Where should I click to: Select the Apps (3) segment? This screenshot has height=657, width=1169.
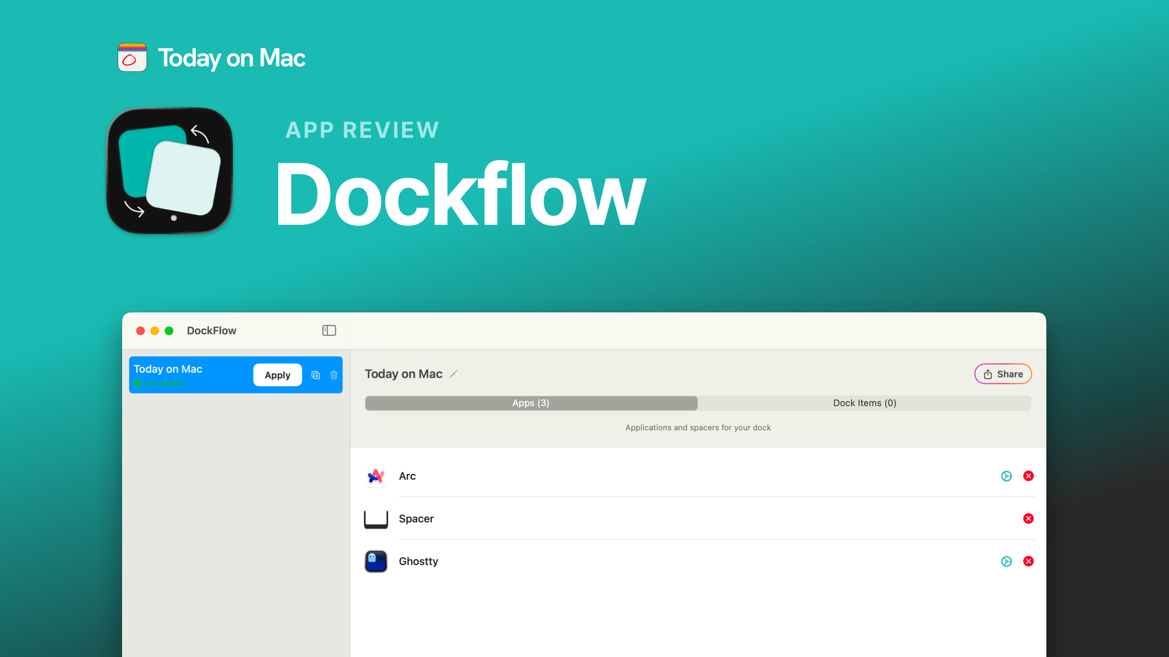[530, 403]
